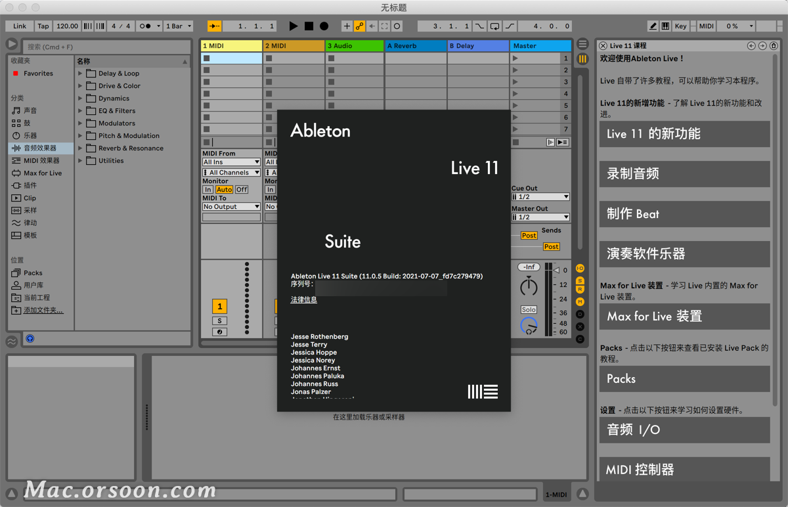Click the MIDI Arrangement Overdub plus icon
Screen dimensions: 788x507
click(347, 26)
